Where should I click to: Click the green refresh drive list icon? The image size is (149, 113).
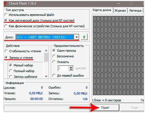click(84, 37)
